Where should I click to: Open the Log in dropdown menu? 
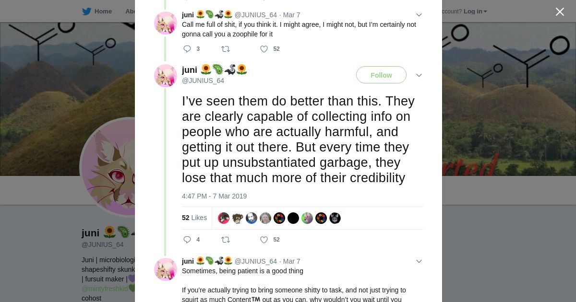point(475,12)
